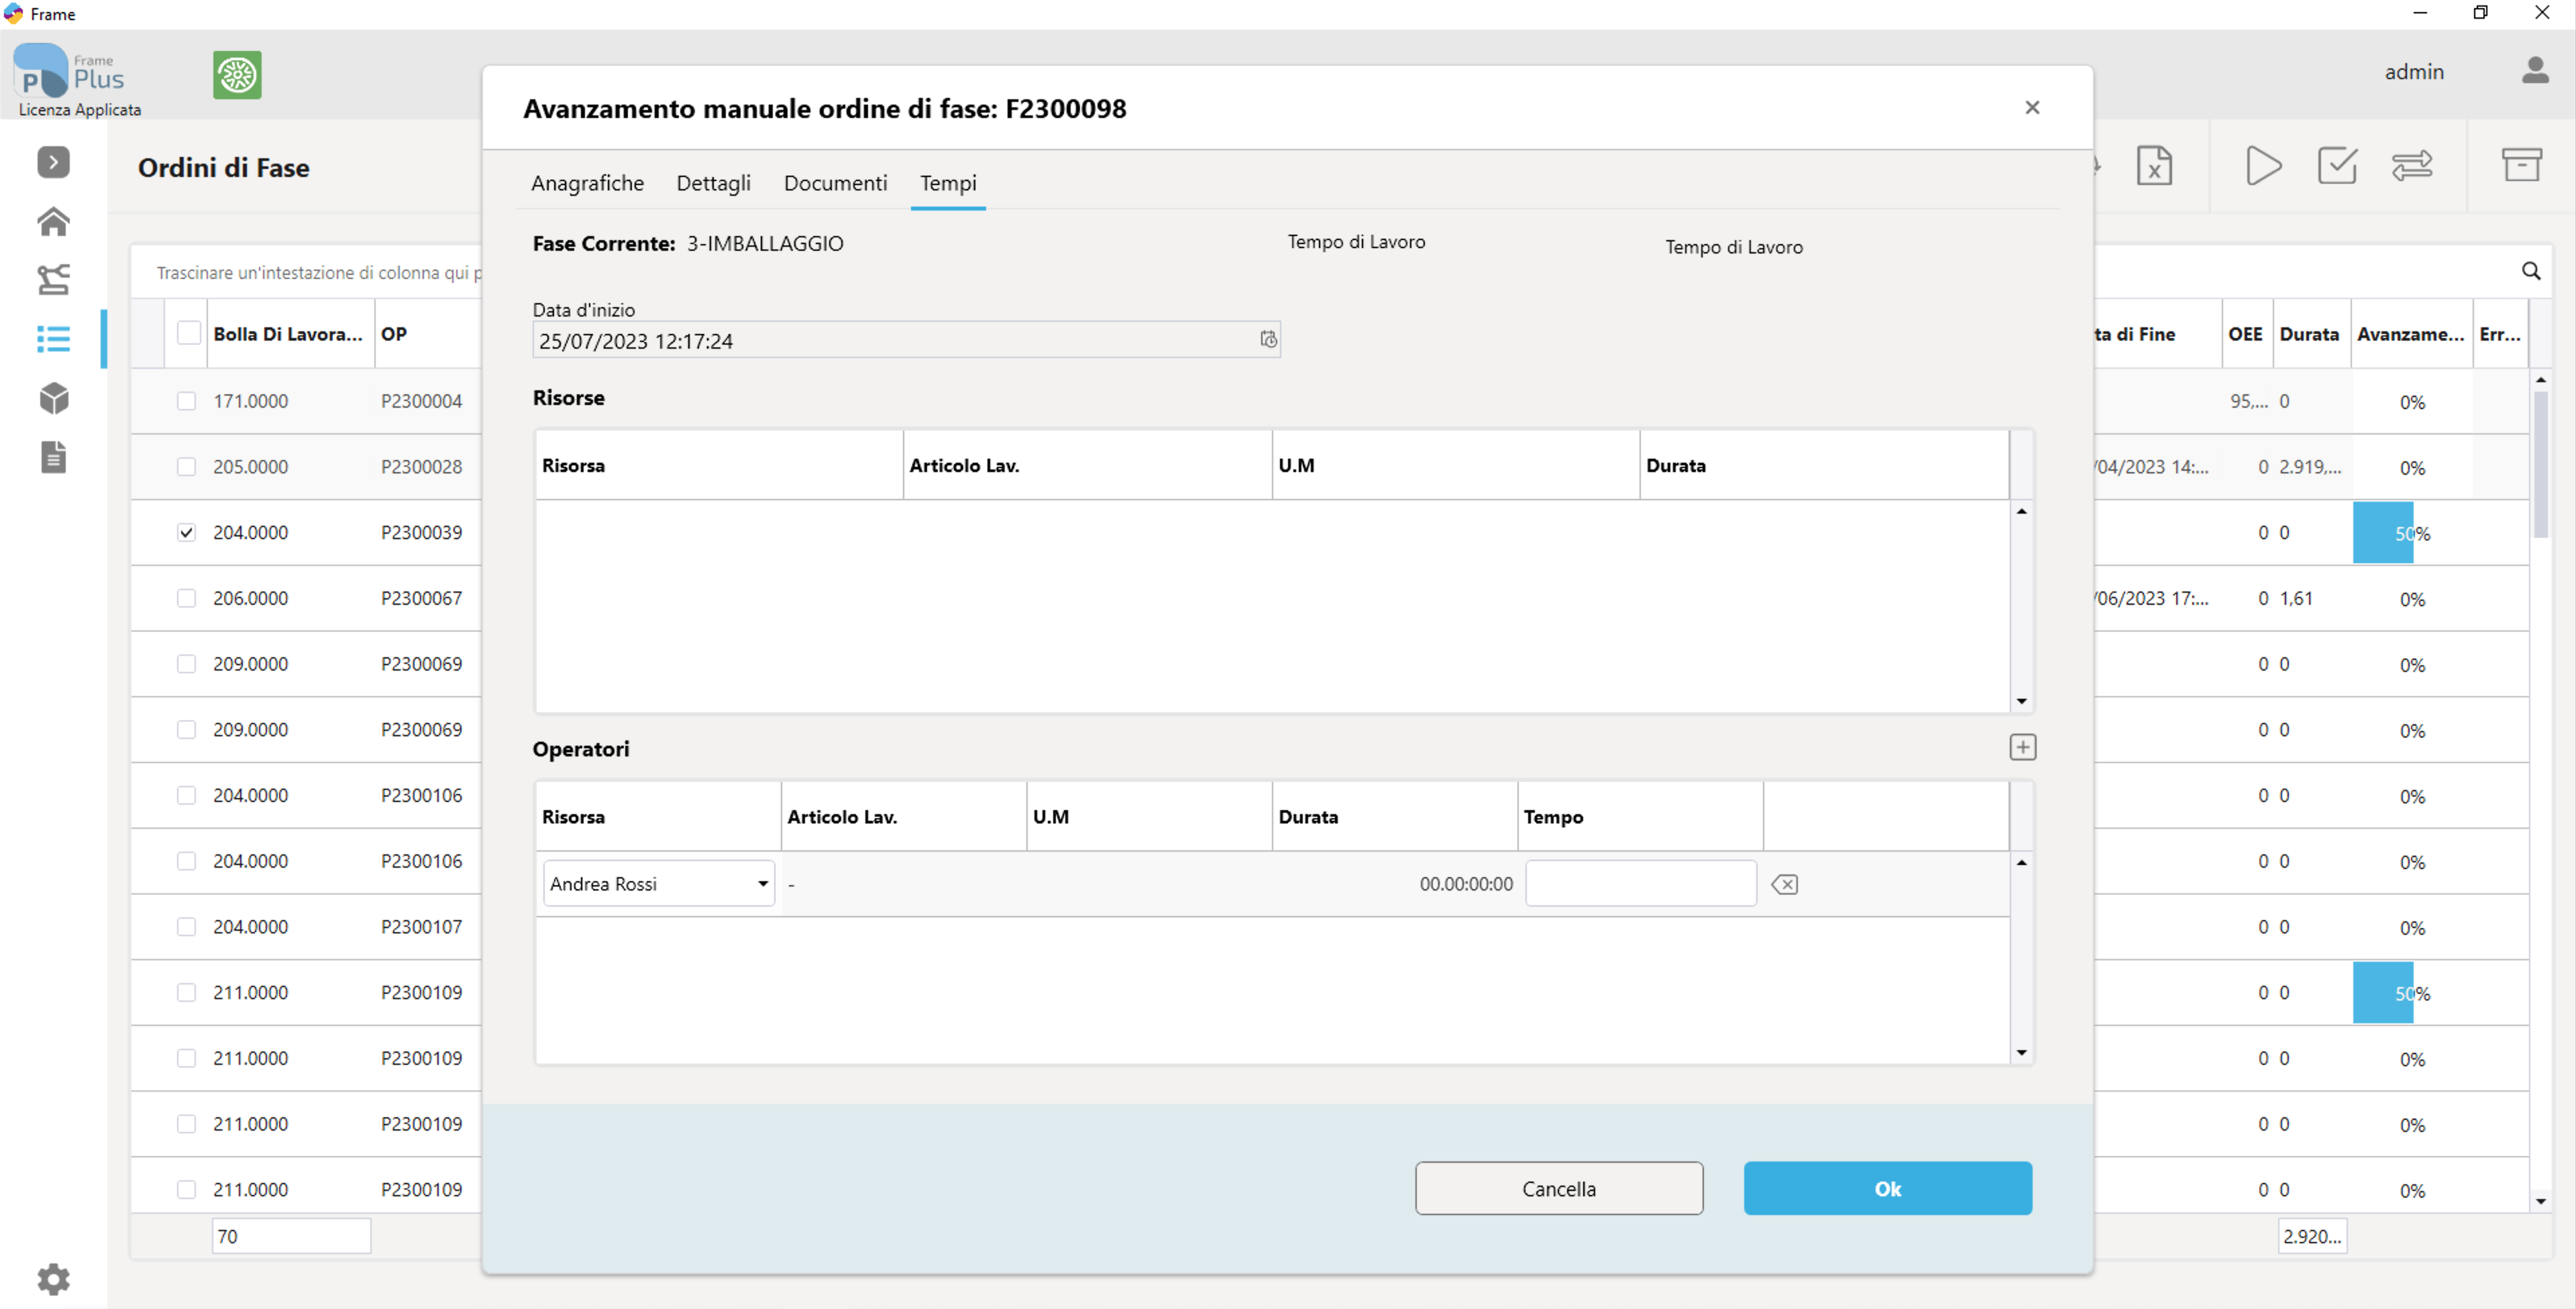
Task: Click the play start icon in toolbar
Action: [2263, 165]
